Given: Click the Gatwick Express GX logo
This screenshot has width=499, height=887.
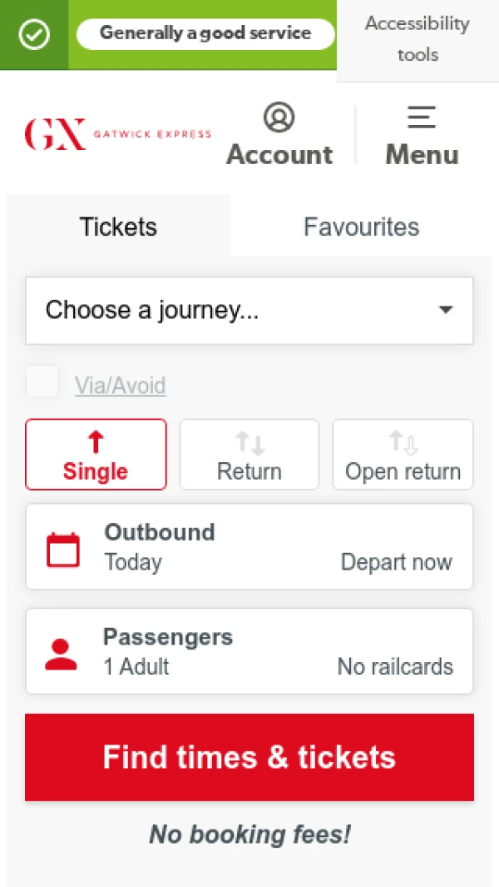Looking at the screenshot, I should (x=117, y=133).
